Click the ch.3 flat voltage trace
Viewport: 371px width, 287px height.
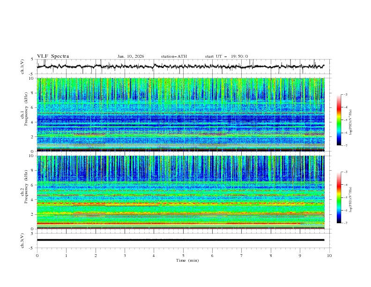(x=183, y=240)
